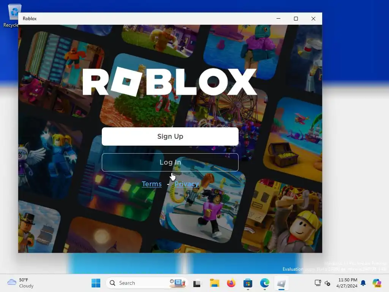
Task: Open Task View from taskbar
Action: 197,283
